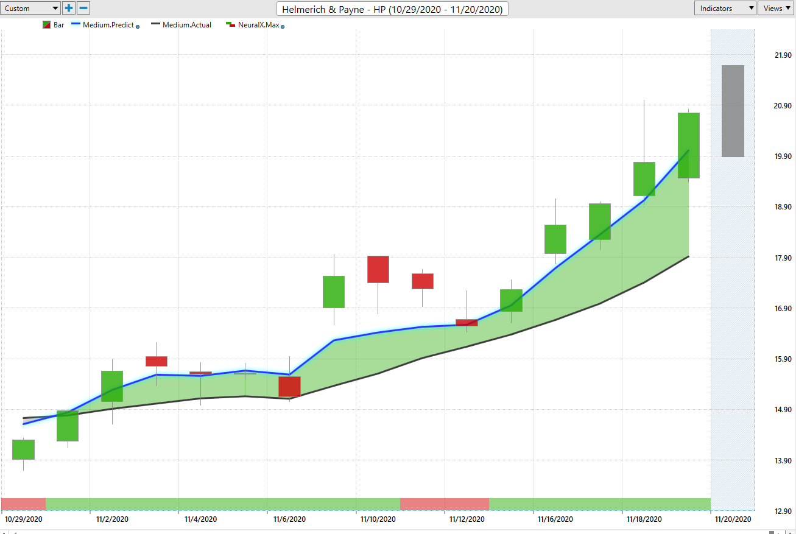Click the 12.90 price axis label
Image resolution: width=796 pixels, height=534 pixels.
783,511
